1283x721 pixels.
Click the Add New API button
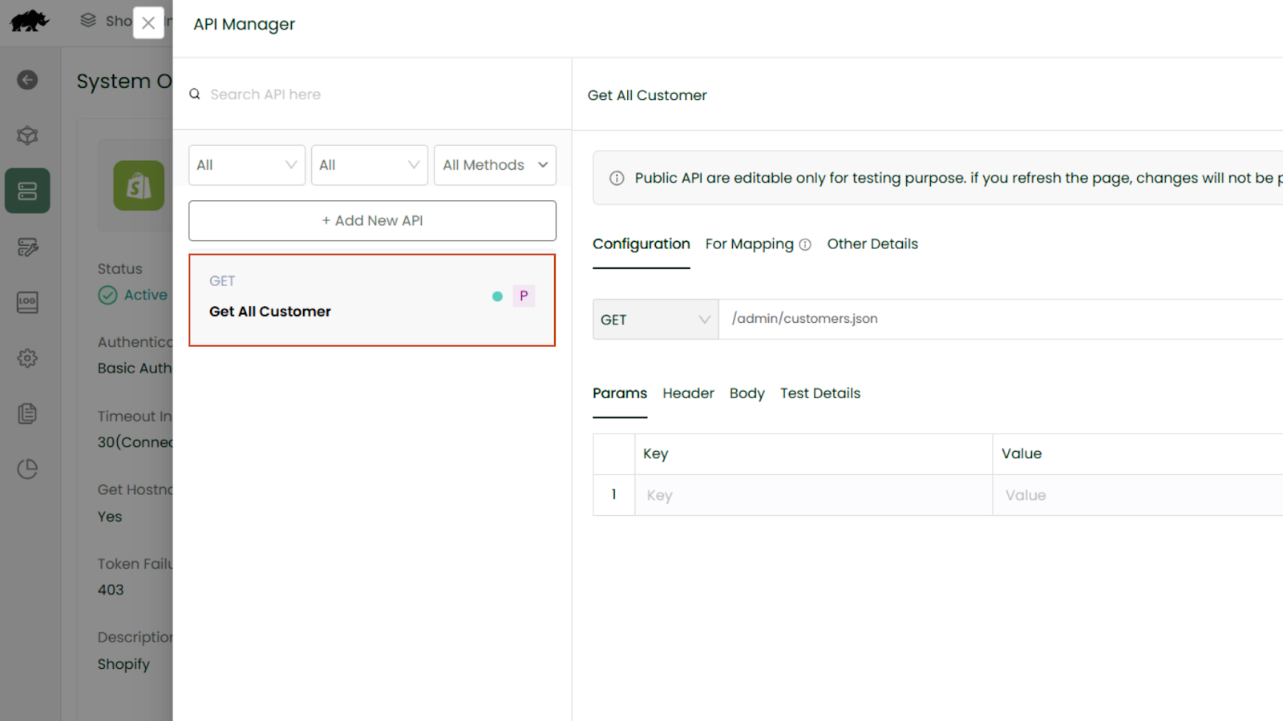coord(372,221)
